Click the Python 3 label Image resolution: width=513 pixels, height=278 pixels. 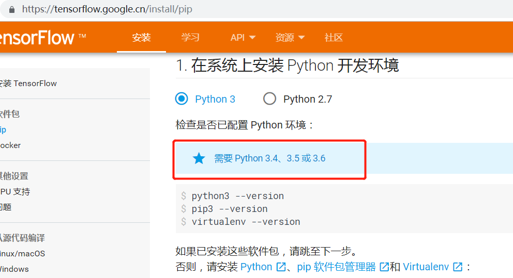[215, 99]
